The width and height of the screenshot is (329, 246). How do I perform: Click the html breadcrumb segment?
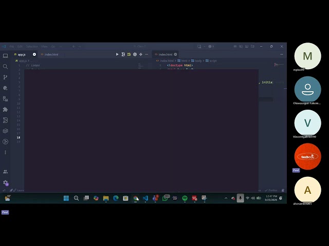point(182,61)
